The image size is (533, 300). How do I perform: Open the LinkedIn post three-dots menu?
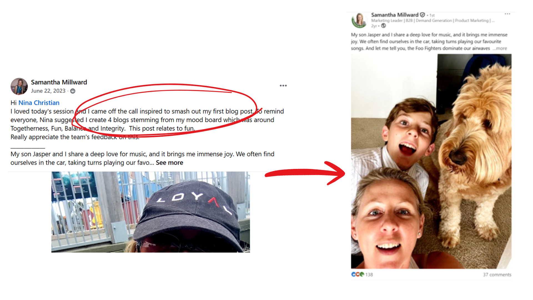pos(507,14)
